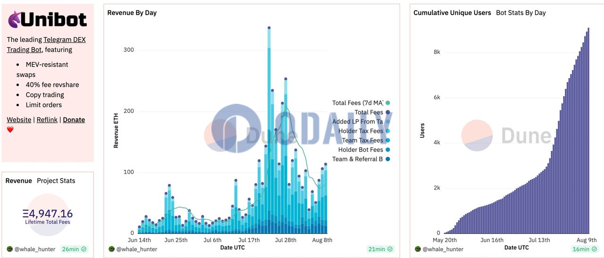The image size is (604, 258).
Task: Click whale_hunter avatar under Cumulative Users chart
Action: click(x=417, y=249)
